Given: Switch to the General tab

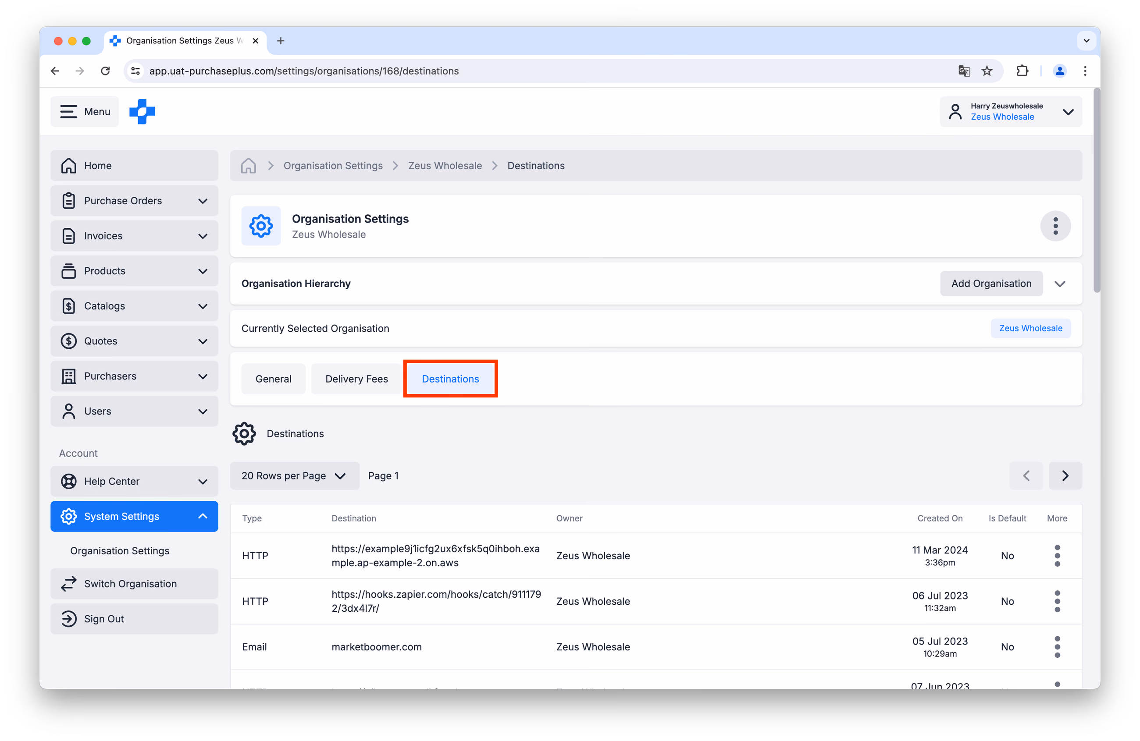Looking at the screenshot, I should point(274,379).
